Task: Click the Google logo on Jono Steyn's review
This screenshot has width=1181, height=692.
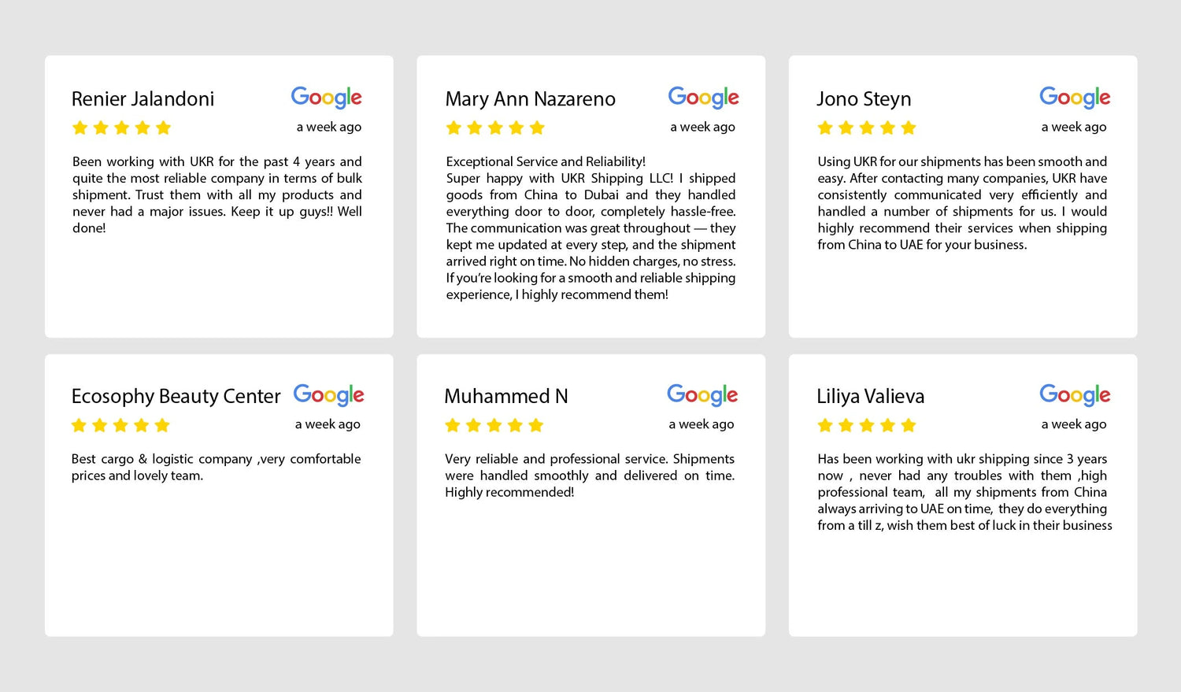Action: 1075,98
